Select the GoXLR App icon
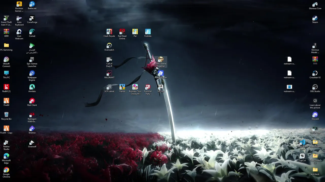The height and width of the screenshot is (182, 325). coord(315,130)
